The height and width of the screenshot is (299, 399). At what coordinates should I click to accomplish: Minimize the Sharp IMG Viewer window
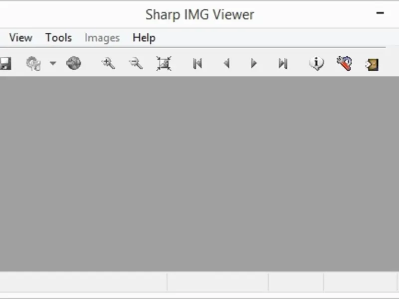click(380, 13)
